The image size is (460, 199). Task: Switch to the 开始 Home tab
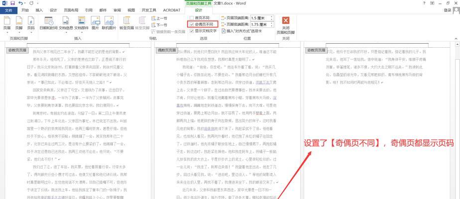25,10
